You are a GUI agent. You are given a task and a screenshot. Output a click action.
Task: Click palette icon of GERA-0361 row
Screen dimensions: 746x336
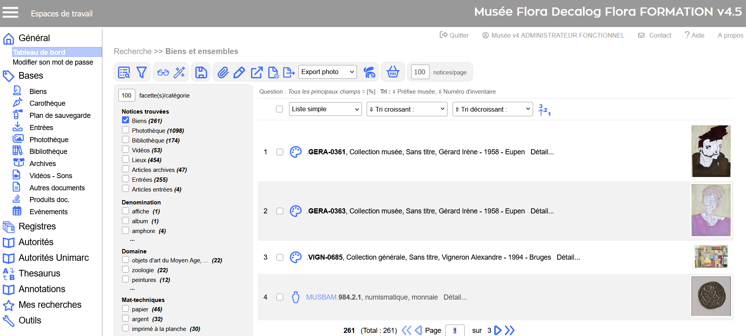(296, 152)
